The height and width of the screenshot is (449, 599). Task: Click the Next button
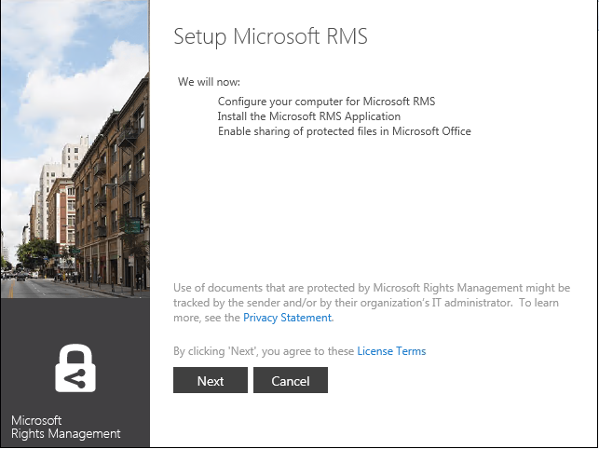click(211, 380)
